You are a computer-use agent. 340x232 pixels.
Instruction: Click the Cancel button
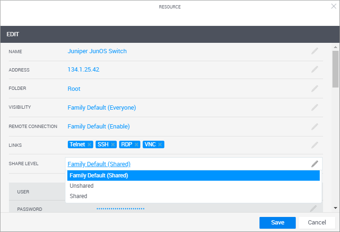tap(317, 223)
